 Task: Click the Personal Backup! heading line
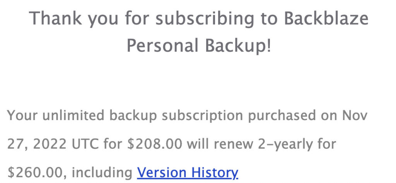(x=199, y=46)
